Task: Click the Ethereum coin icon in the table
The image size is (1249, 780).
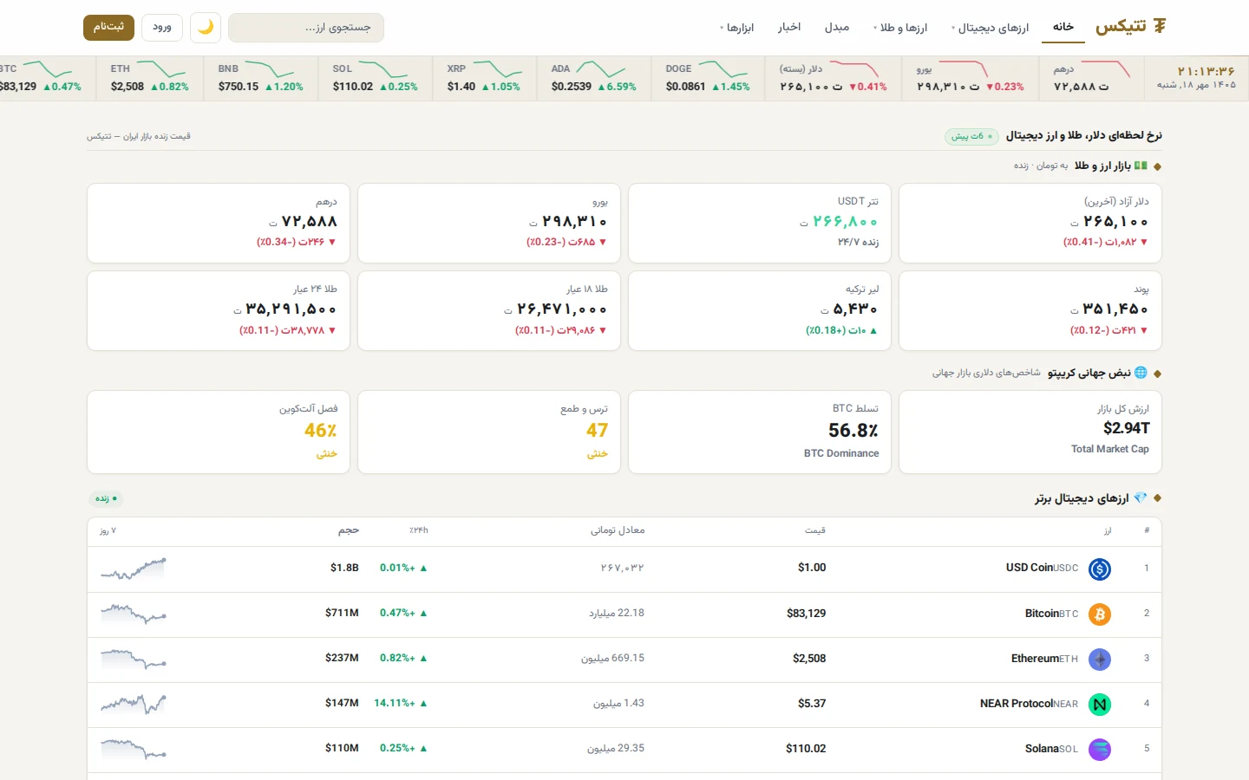Action: [x=1100, y=659]
